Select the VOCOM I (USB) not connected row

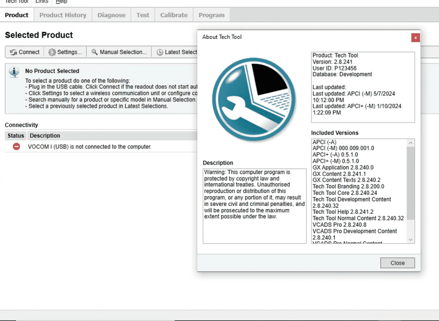tap(101, 147)
